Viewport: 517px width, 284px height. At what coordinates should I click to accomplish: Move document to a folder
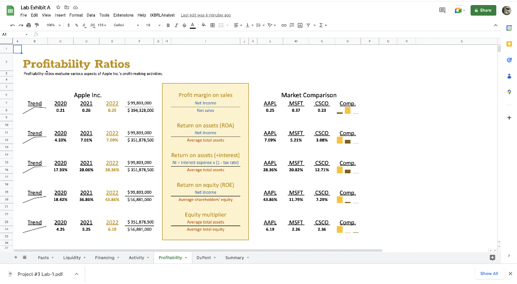coord(67,7)
